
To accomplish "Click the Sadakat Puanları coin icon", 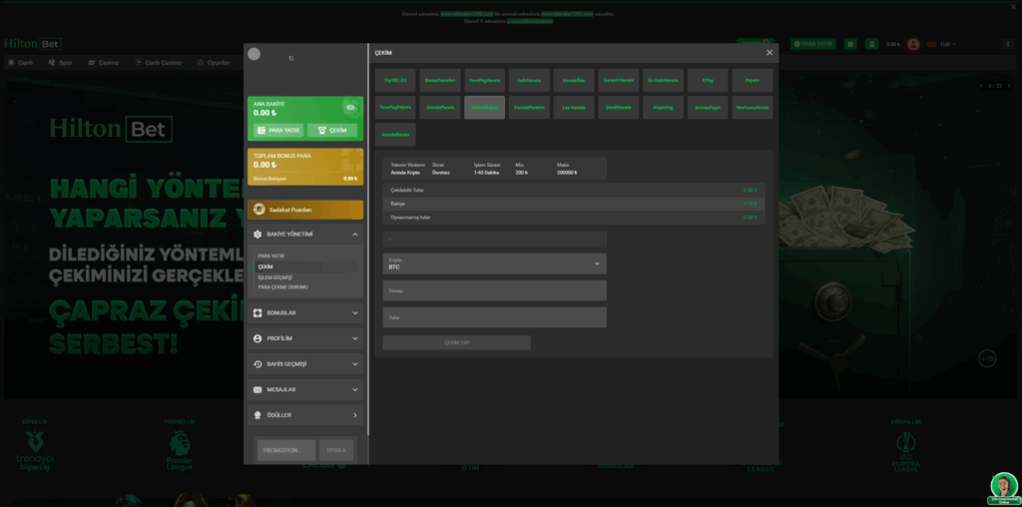I will (258, 210).
